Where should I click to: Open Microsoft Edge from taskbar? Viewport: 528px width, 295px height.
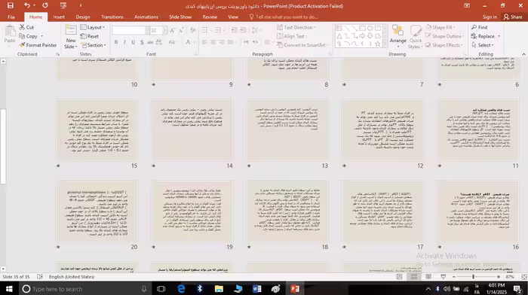tap(181, 289)
